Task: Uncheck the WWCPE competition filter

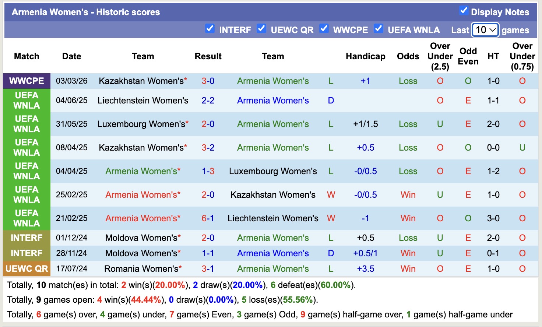Action: click(324, 28)
